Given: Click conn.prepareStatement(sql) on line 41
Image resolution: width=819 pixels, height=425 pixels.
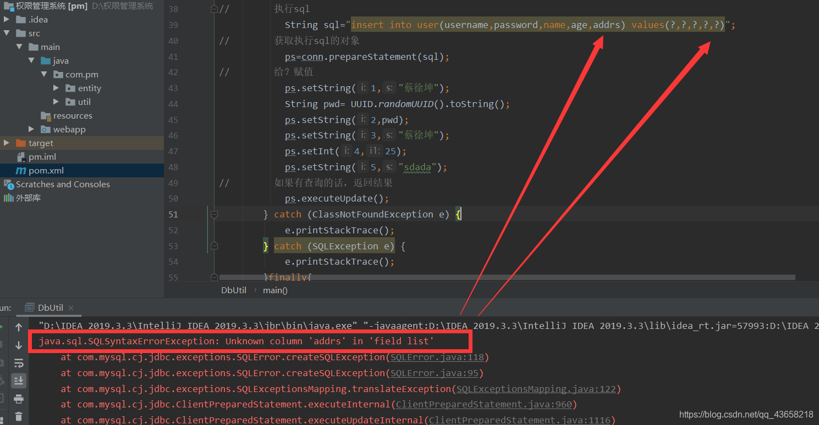Looking at the screenshot, I should point(373,57).
